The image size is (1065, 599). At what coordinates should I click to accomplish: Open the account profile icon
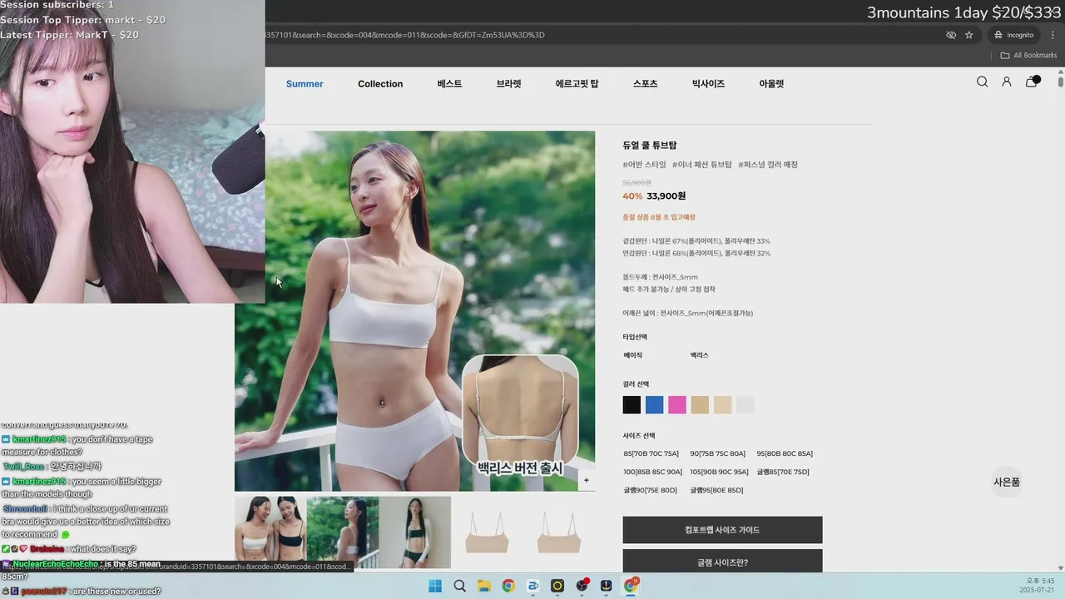click(x=1006, y=82)
